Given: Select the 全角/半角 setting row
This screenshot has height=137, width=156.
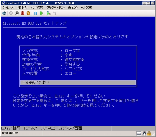Looking at the screenshot, I should [78, 55].
